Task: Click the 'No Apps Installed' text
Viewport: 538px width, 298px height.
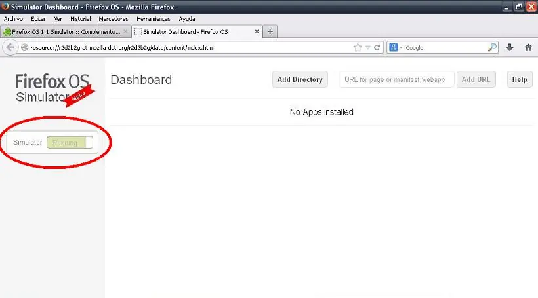Action: (321, 112)
